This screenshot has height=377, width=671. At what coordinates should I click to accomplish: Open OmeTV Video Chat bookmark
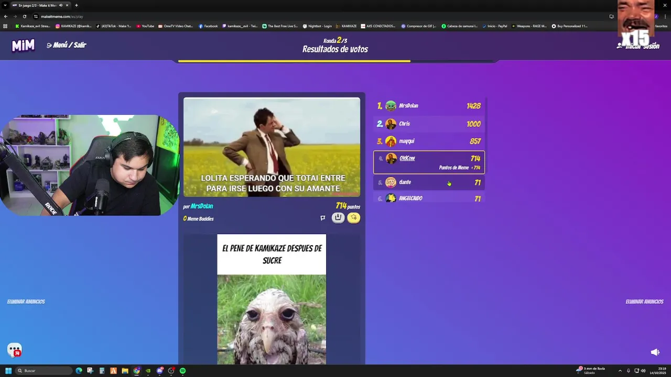(176, 26)
